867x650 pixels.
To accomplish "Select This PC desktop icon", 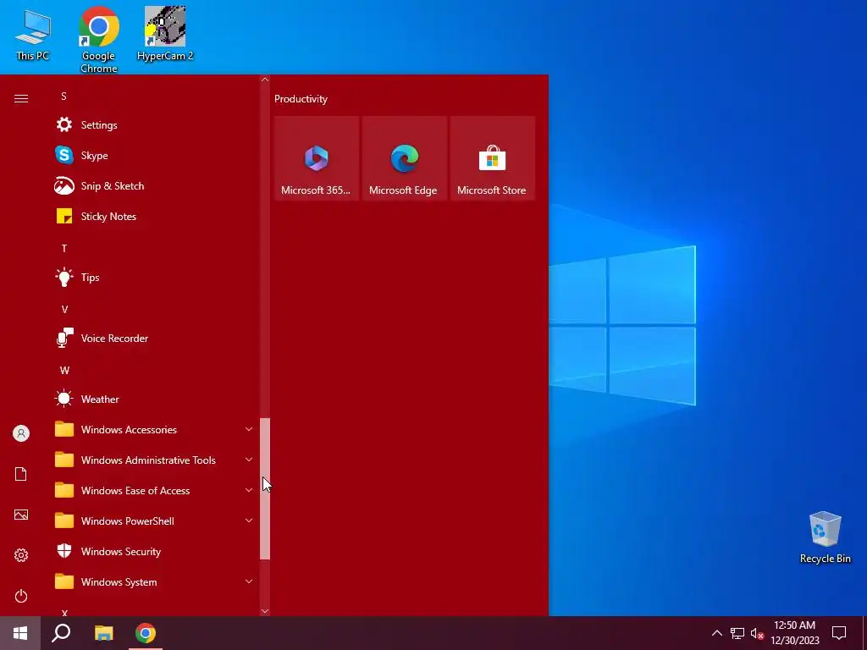I will (x=33, y=35).
